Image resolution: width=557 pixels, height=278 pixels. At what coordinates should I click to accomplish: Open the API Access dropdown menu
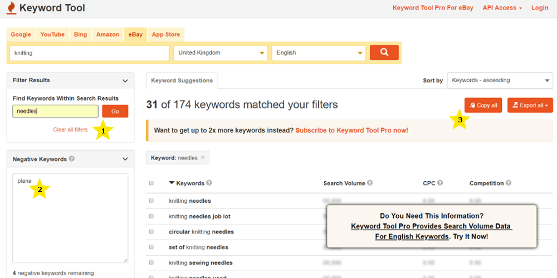pos(502,8)
